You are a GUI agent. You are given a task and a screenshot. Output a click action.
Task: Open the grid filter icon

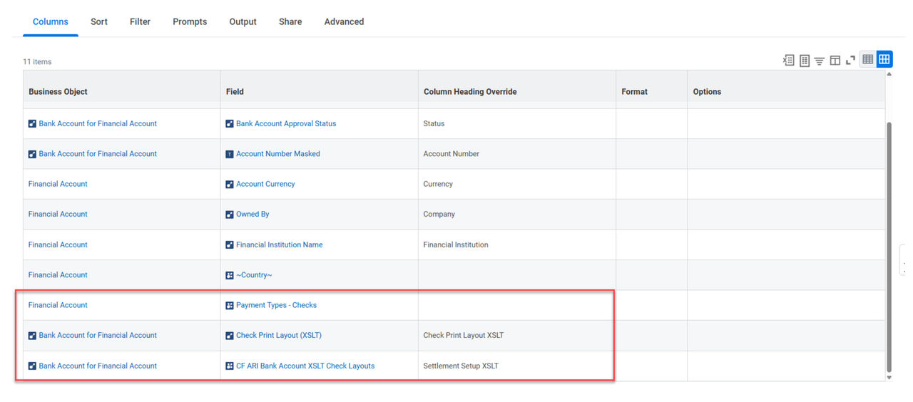click(820, 61)
